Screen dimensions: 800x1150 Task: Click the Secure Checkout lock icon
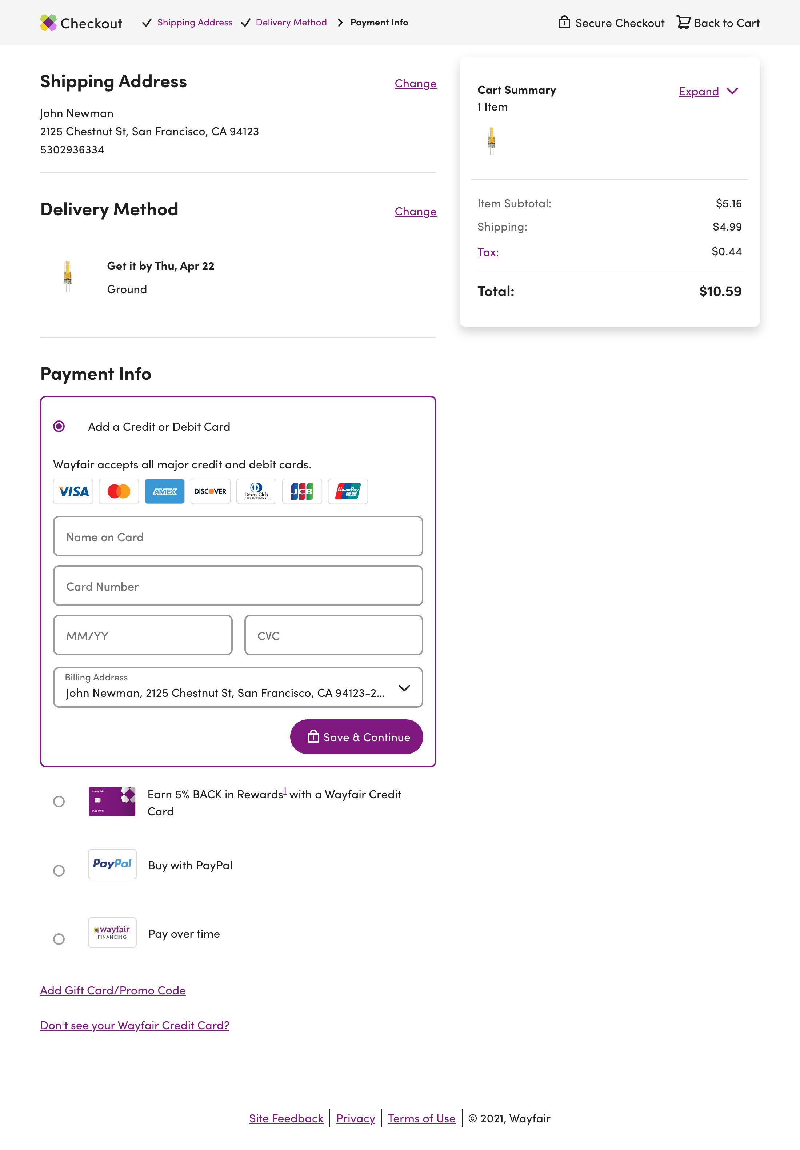565,23
